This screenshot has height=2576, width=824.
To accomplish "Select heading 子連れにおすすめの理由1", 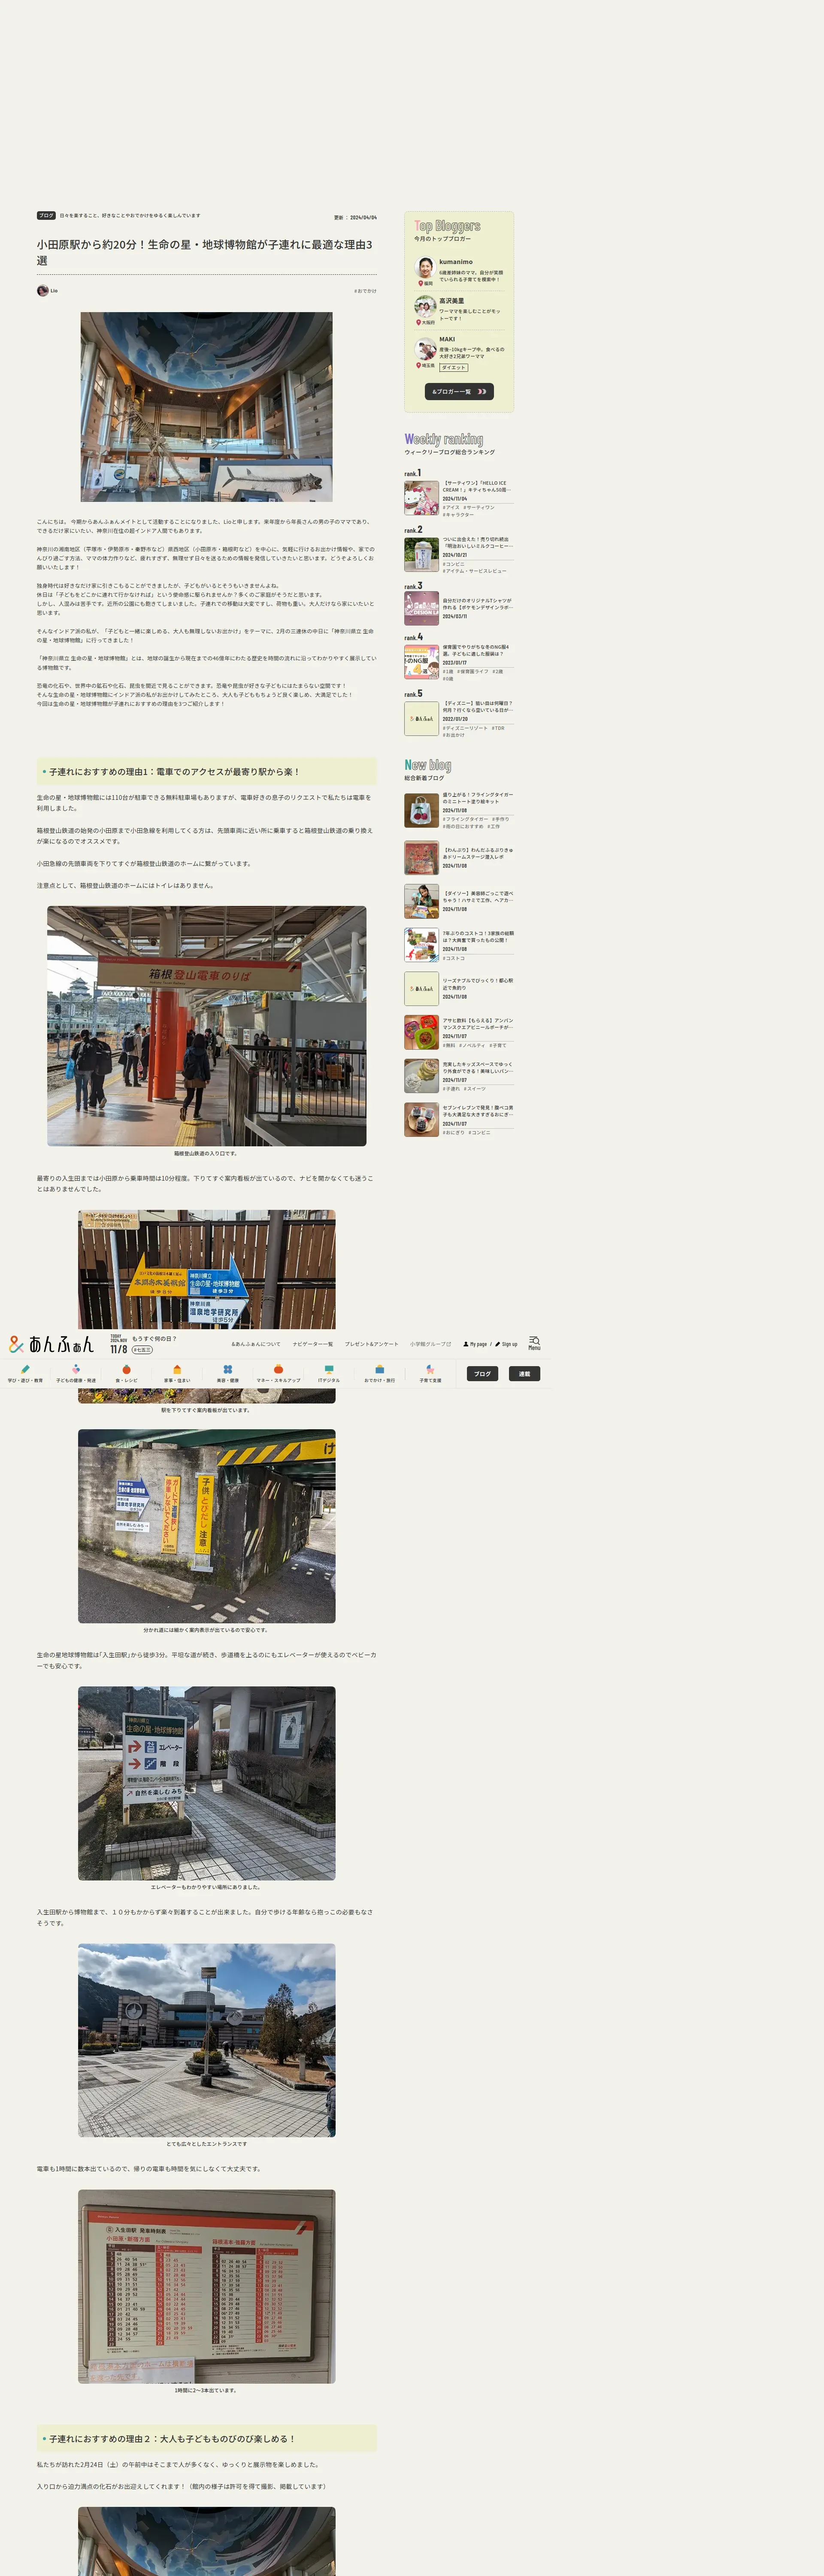I will tap(207, 772).
